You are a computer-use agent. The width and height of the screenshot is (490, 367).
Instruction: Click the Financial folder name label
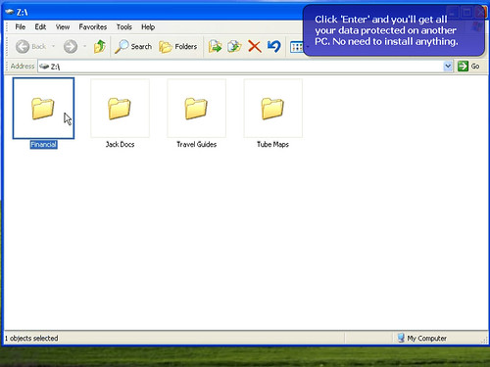tap(44, 145)
